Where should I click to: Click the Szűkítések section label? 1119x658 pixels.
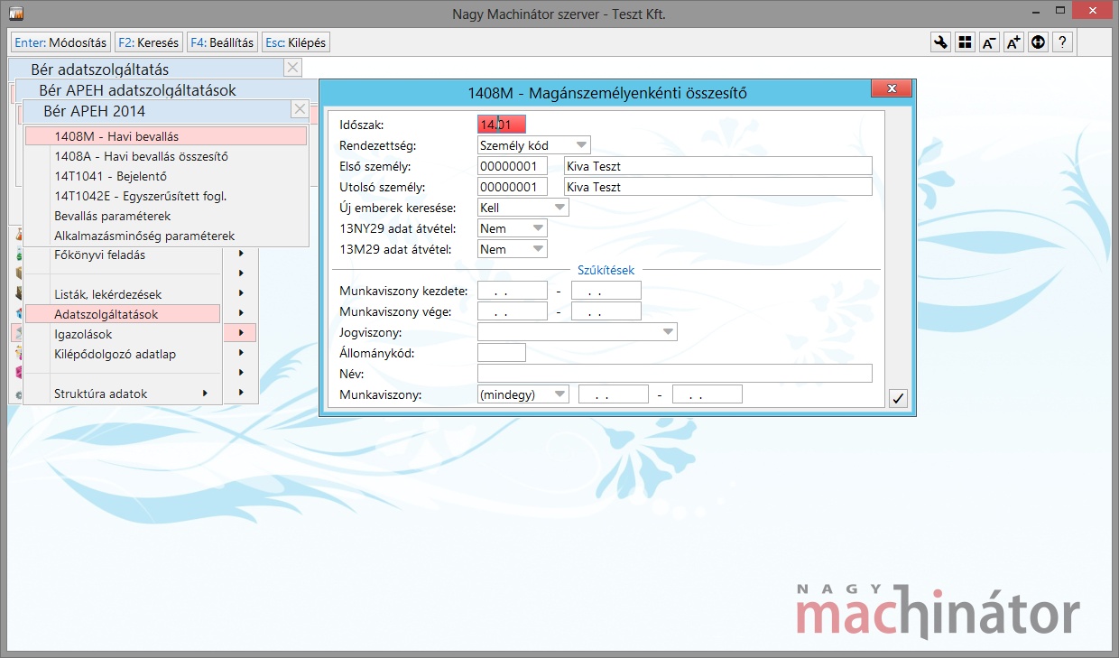tap(606, 270)
